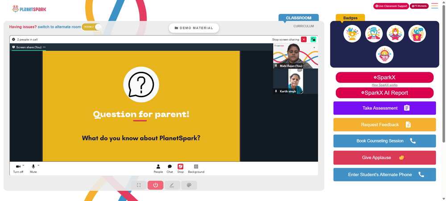Viewport: 446px width, 201px height.
Task: Open DEMO MATERIAL folder button
Action: click(194, 28)
